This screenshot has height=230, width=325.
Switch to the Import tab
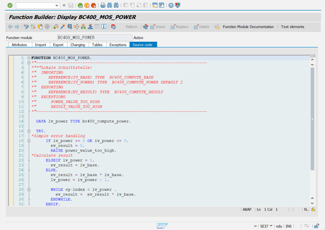(x=40, y=45)
